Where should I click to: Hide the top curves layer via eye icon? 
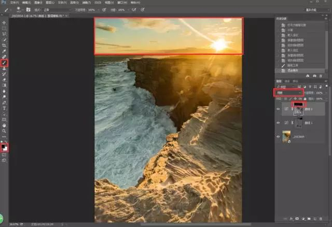tap(278, 109)
